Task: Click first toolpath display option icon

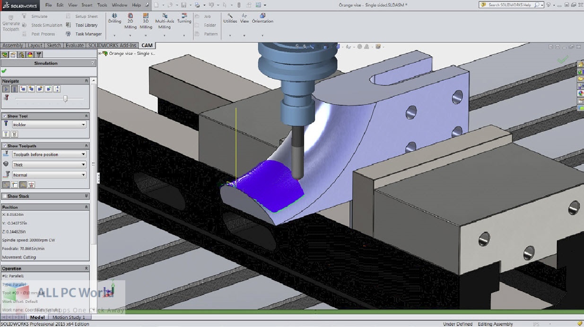Action: (6, 185)
